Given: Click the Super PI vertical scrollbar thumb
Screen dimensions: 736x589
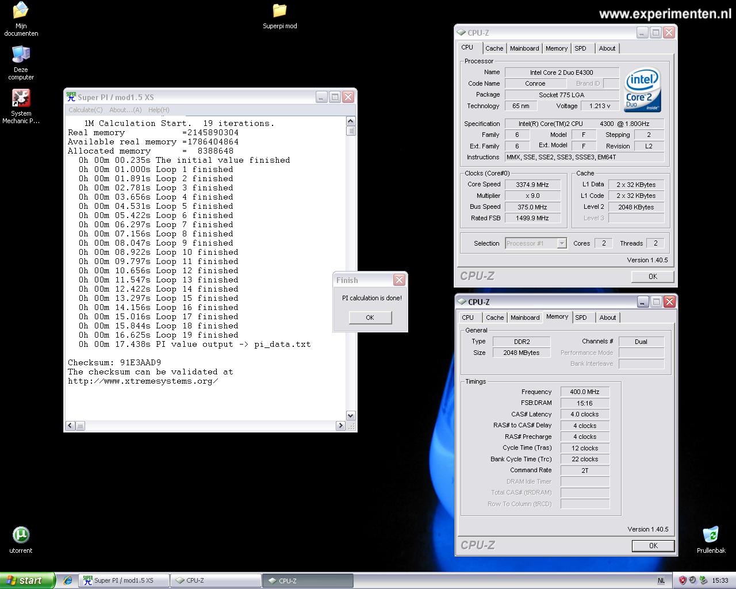Looking at the screenshot, I should [x=351, y=131].
